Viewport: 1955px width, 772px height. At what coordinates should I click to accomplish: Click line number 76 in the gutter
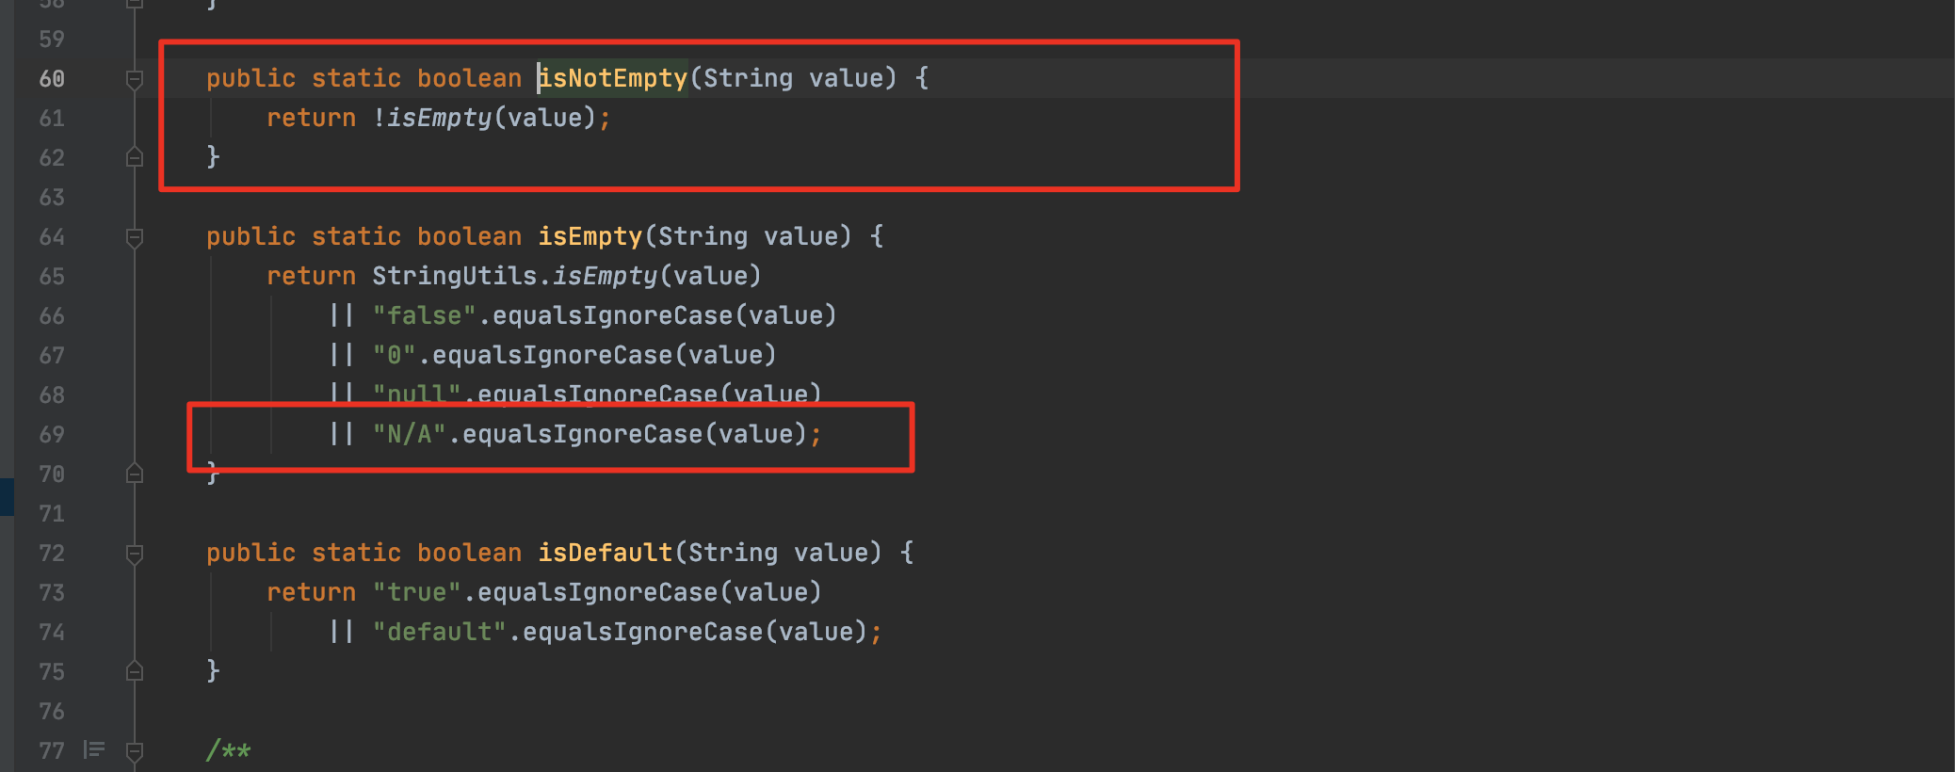tap(52, 712)
